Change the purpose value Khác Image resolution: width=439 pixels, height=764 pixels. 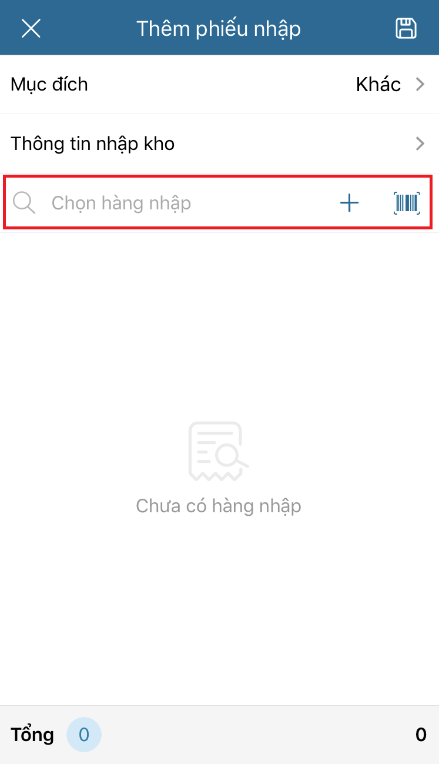378,84
